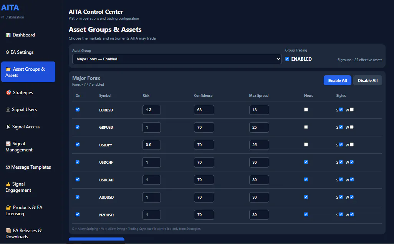Toggle scalping S checkbox for NZDUSD
This screenshot has height=244, width=394.
[x=341, y=214]
